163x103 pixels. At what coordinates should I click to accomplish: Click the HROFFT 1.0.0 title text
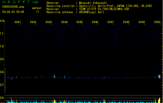pyautogui.click(x=20, y=2)
